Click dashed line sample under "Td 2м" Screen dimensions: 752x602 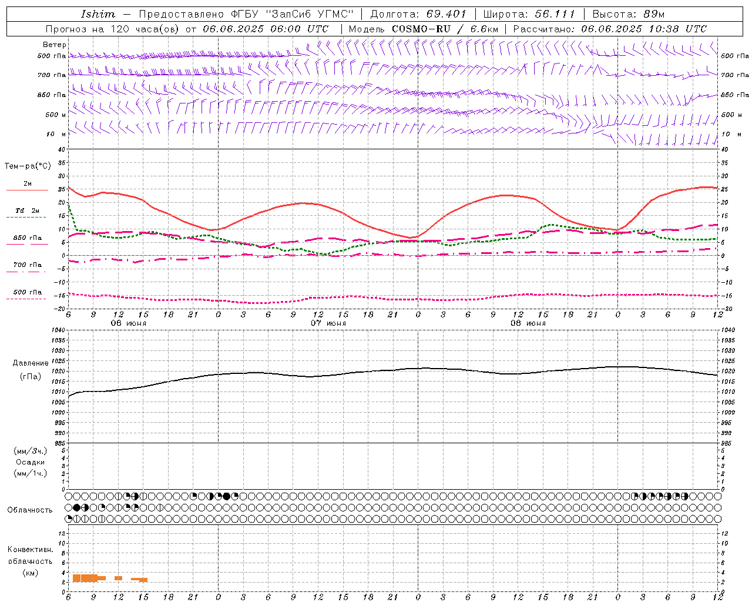[27, 218]
